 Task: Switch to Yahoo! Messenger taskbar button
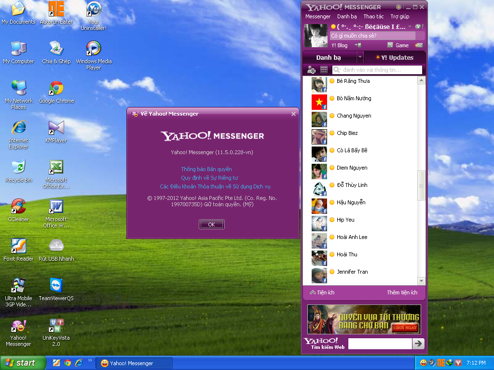(x=134, y=363)
